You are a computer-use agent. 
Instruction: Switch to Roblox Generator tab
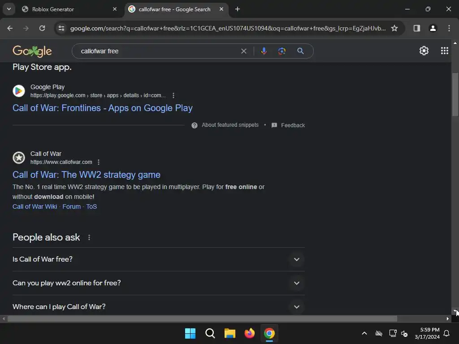click(67, 9)
